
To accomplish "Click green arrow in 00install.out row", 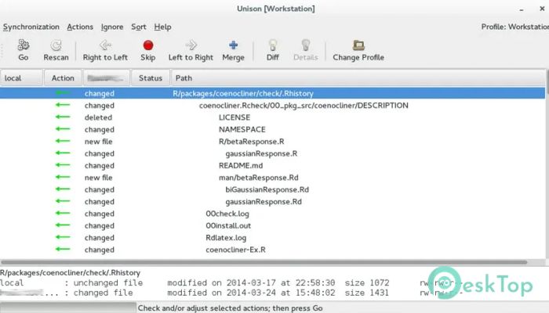I will pos(63,225).
